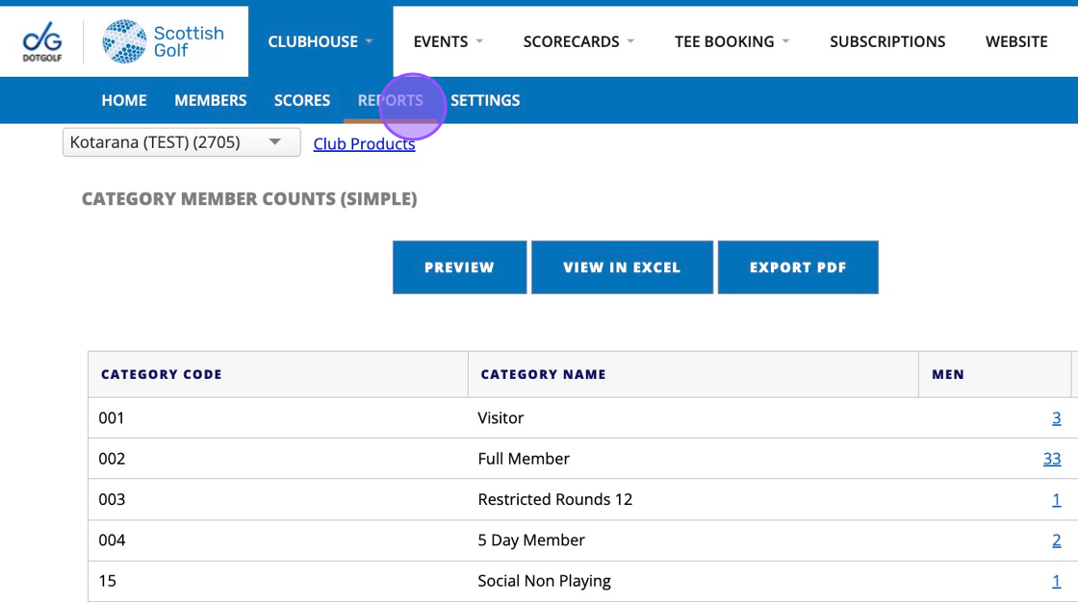Expand the Events dropdown menu

(x=449, y=41)
